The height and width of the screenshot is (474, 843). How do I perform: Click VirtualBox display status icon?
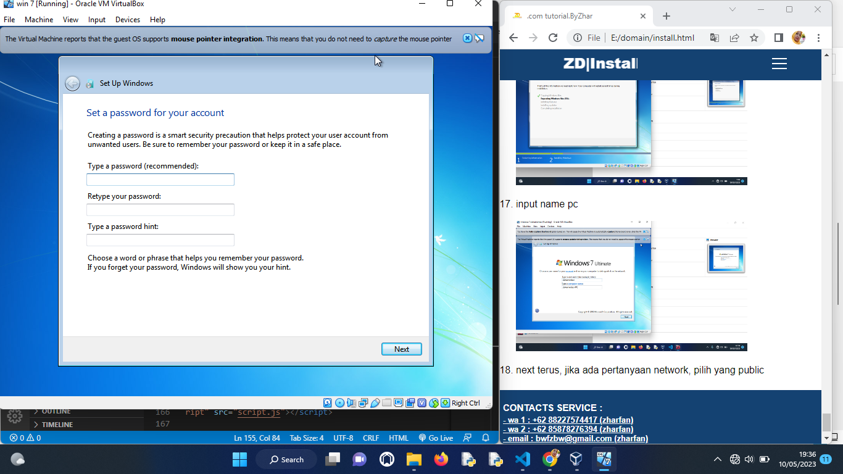click(399, 403)
